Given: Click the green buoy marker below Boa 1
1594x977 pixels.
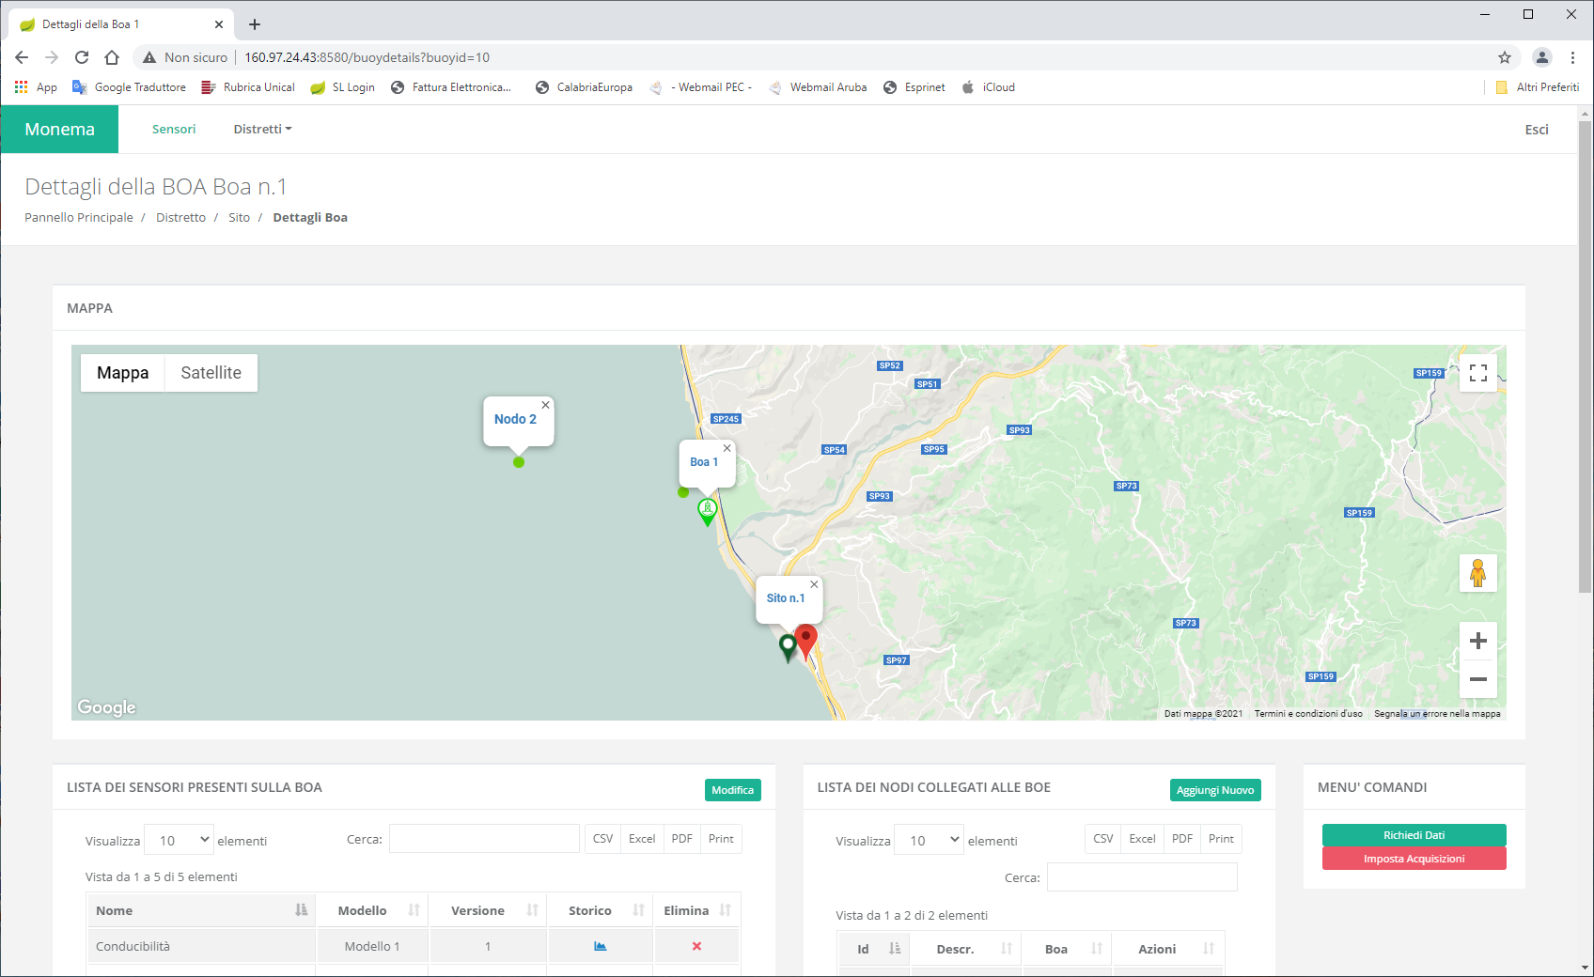Looking at the screenshot, I should pos(708,510).
